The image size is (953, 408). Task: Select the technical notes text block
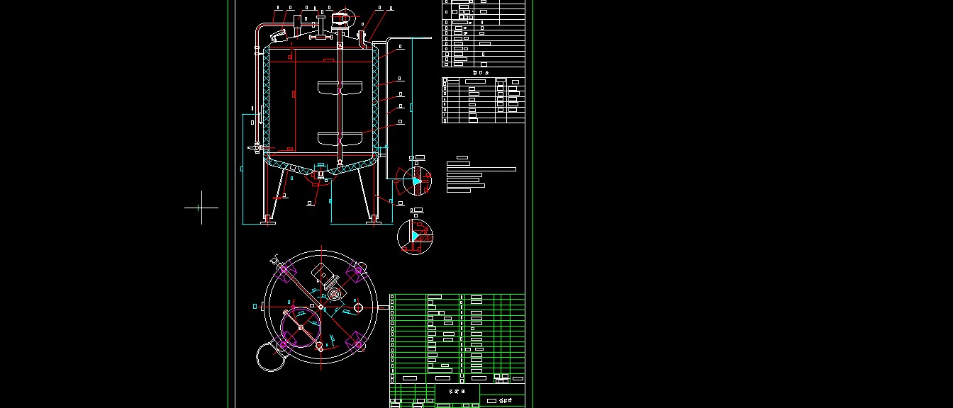coord(475,175)
